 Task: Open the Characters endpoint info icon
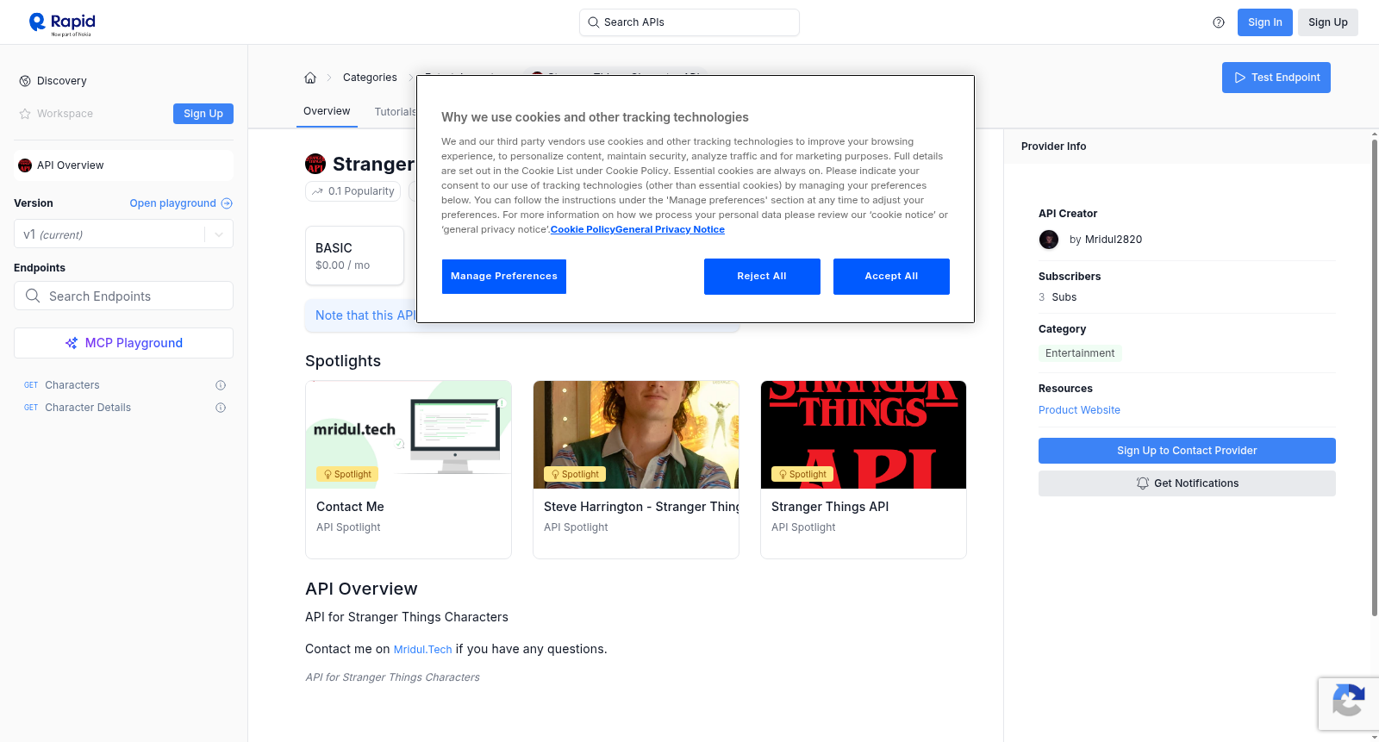[x=221, y=385]
